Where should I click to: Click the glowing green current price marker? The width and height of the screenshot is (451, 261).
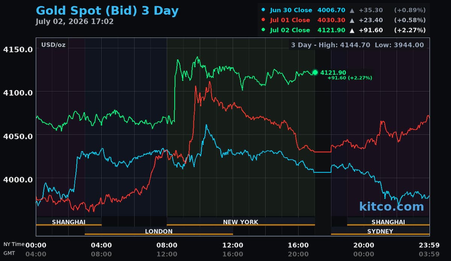click(x=315, y=72)
